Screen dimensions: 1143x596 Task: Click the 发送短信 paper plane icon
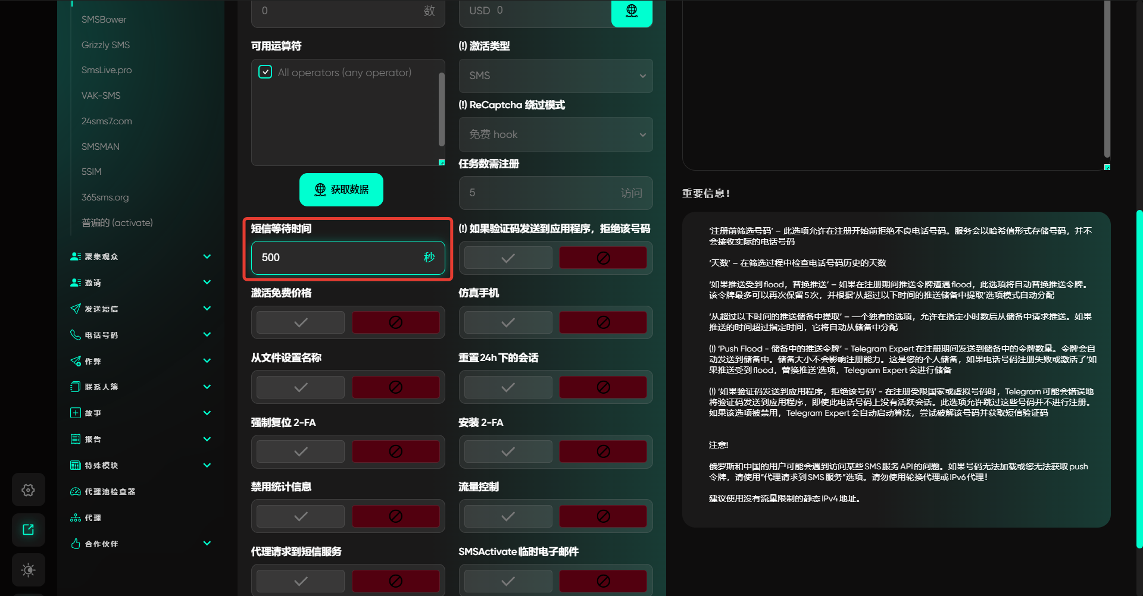click(76, 309)
